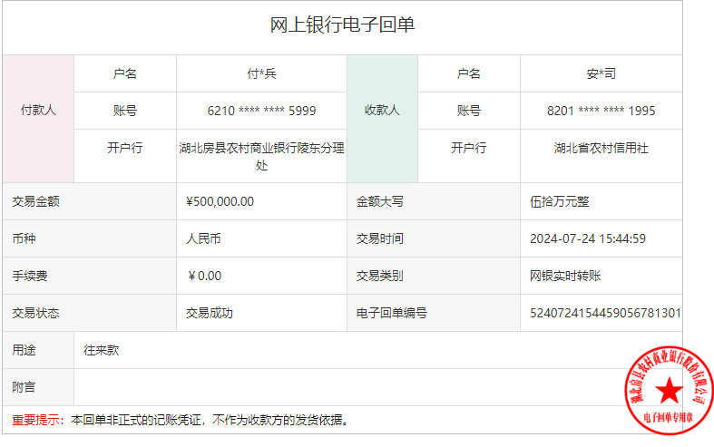Image resolution: width=714 pixels, height=447 pixels.
Task: Select the pink 付款人 header cell
Action: coord(38,110)
